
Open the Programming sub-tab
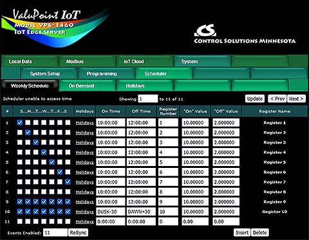pyautogui.click(x=106, y=73)
